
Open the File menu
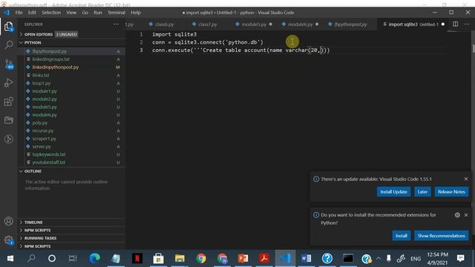pyautogui.click(x=19, y=13)
